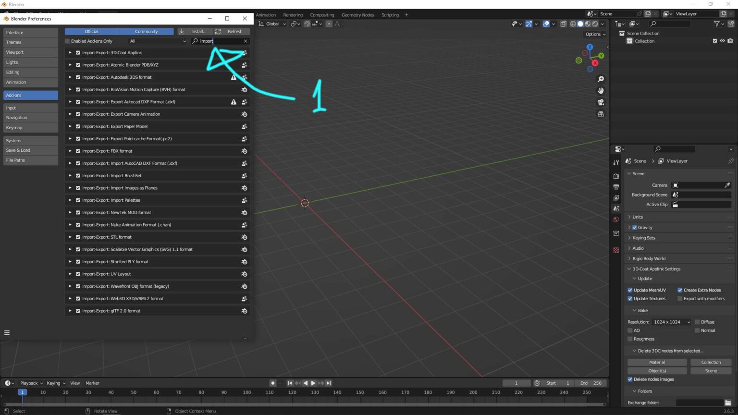Image resolution: width=738 pixels, height=415 pixels.
Task: Open the Marker menu in timeline
Action: (92, 383)
